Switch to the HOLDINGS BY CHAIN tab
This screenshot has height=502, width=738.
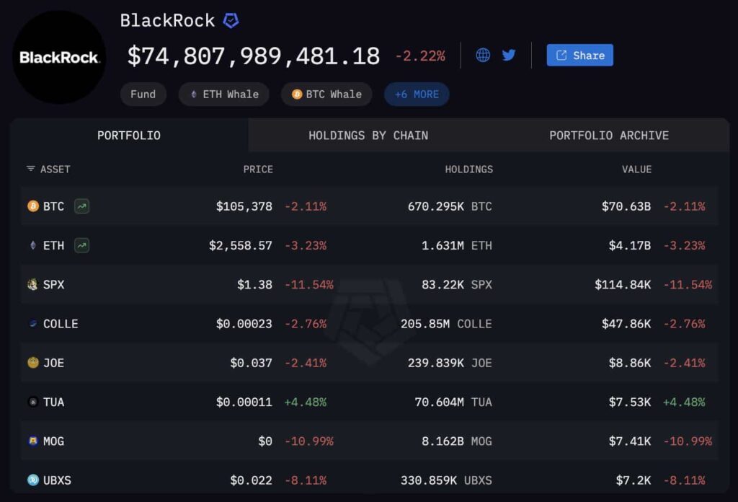(368, 136)
